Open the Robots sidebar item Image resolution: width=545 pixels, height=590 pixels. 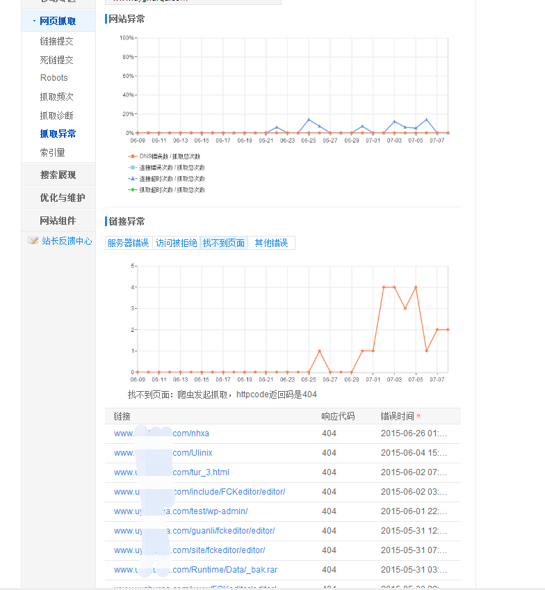pyautogui.click(x=54, y=78)
